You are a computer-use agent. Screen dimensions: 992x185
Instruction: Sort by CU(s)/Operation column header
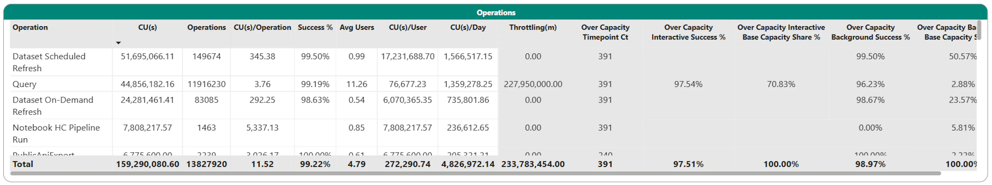tap(262, 27)
